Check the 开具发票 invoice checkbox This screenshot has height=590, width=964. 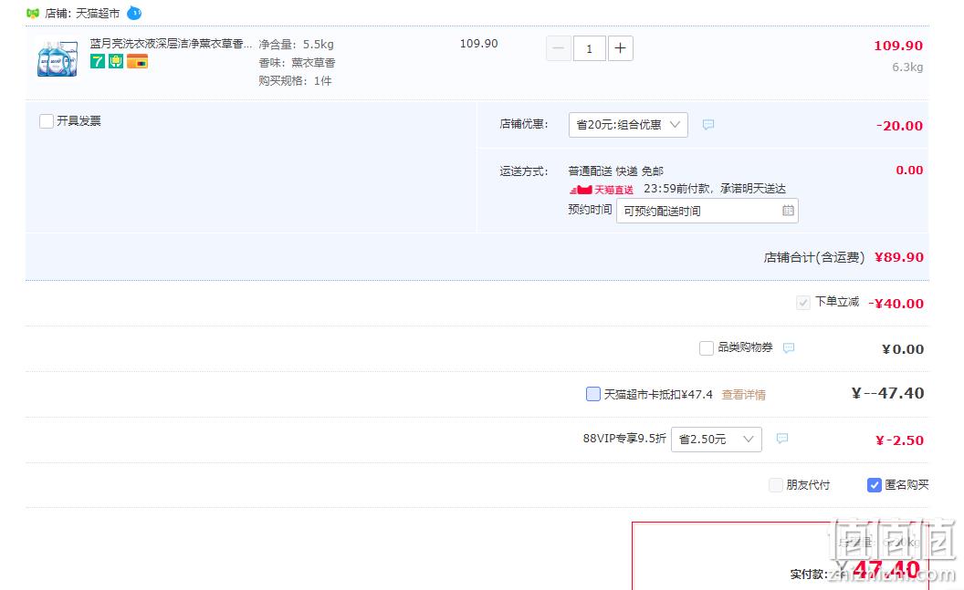point(47,121)
